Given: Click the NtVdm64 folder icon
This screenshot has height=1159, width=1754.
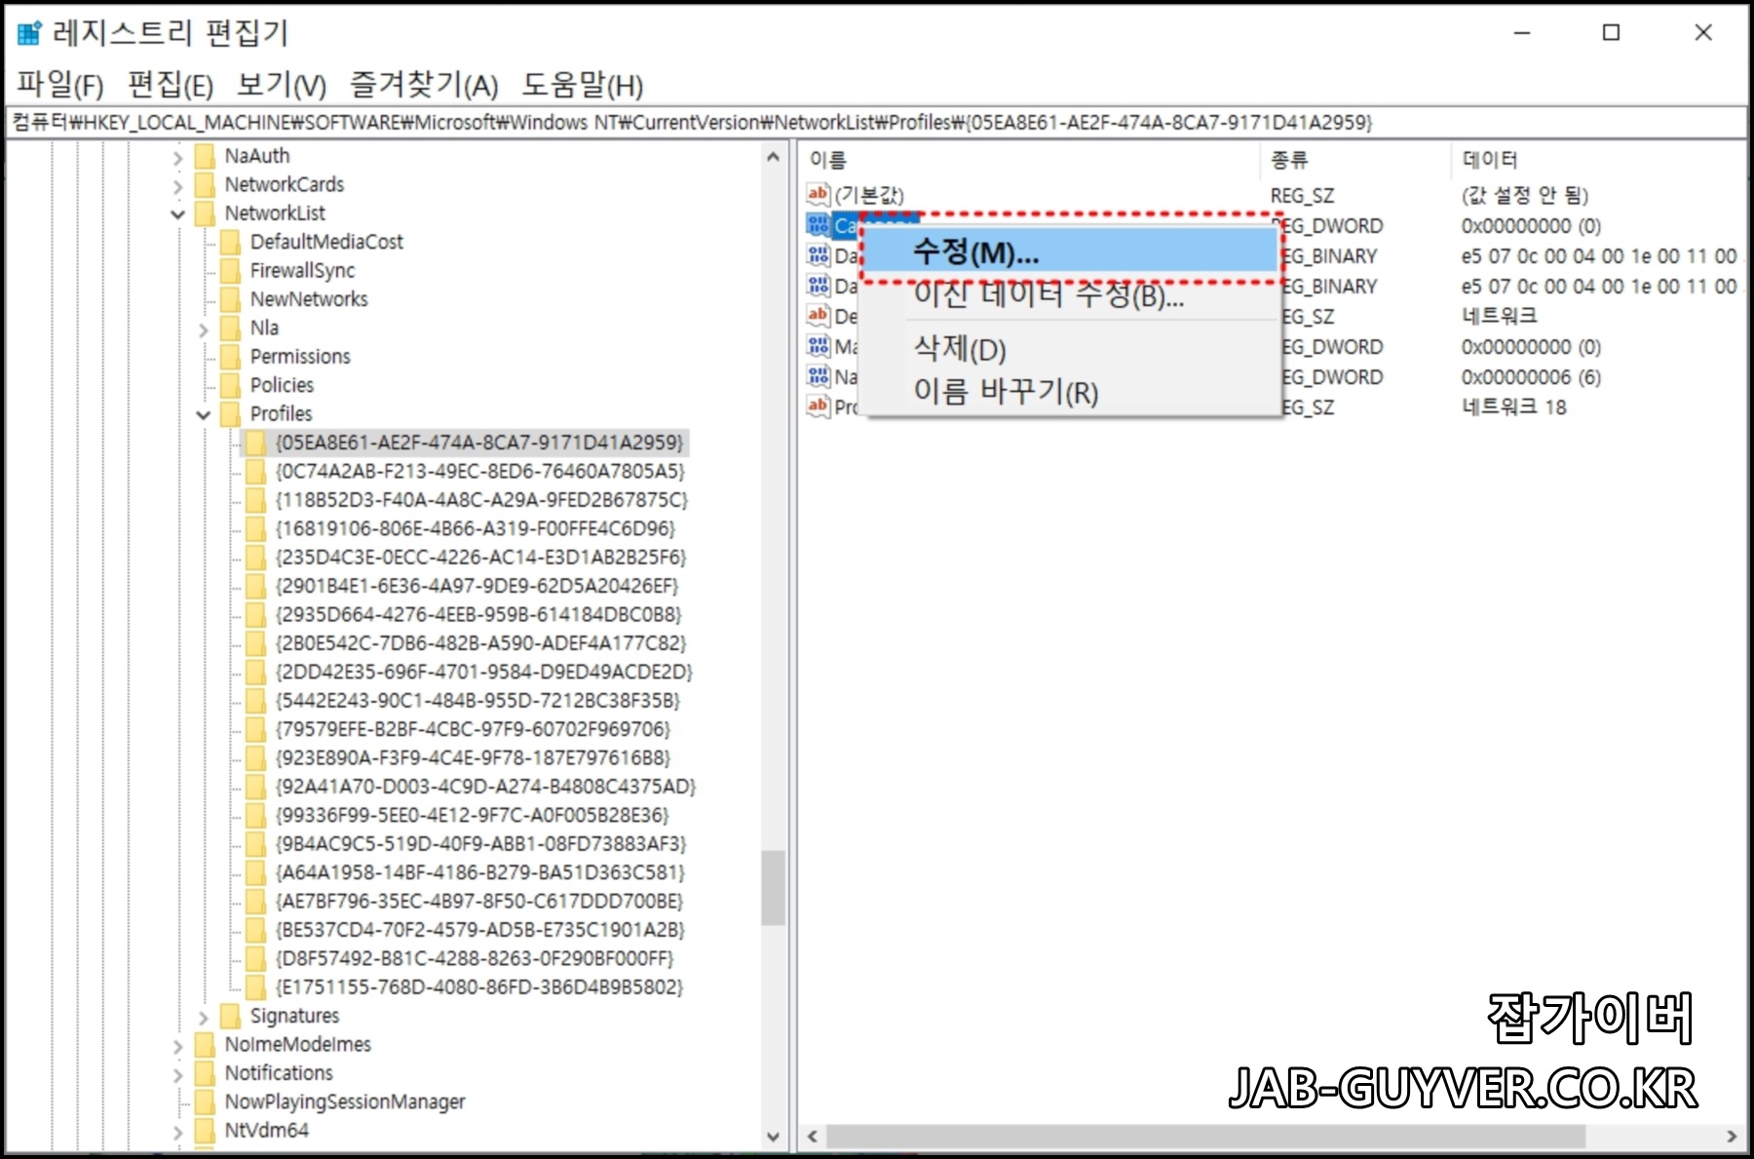Looking at the screenshot, I should point(205,1131).
